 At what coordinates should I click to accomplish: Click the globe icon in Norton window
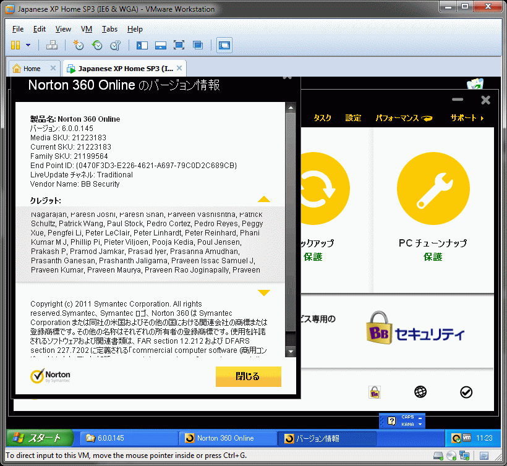tap(420, 392)
